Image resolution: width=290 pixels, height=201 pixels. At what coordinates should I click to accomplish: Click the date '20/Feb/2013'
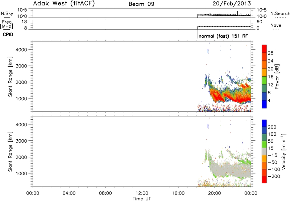point(232,4)
